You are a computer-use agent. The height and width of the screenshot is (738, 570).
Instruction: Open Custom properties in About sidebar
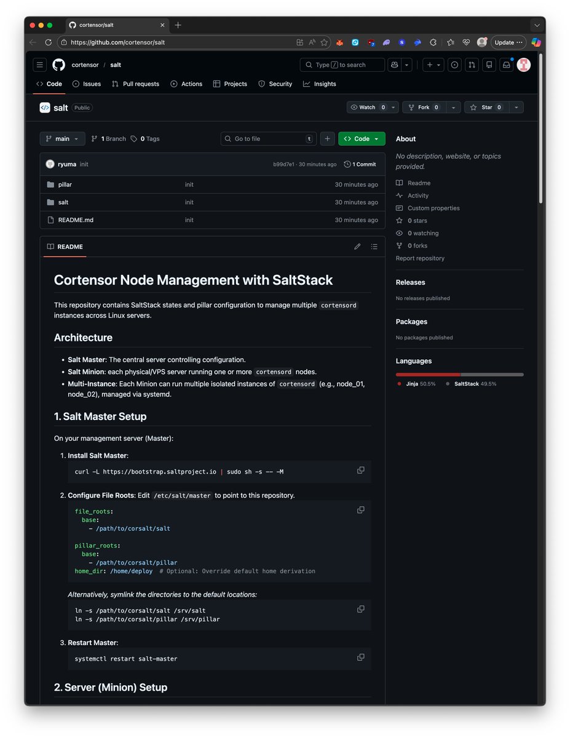pos(428,208)
